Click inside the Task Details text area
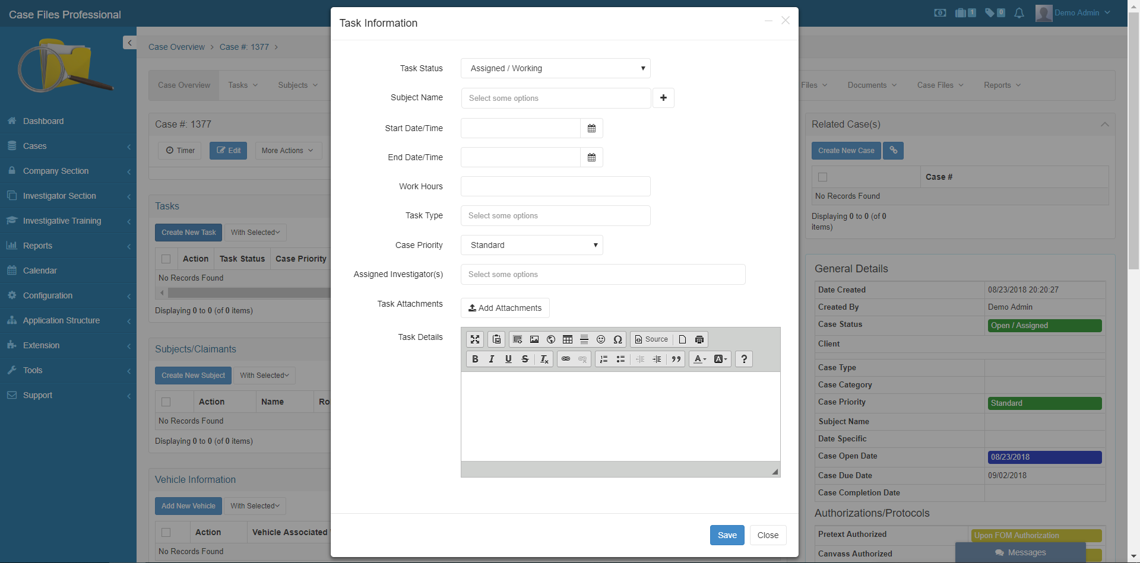 point(620,416)
